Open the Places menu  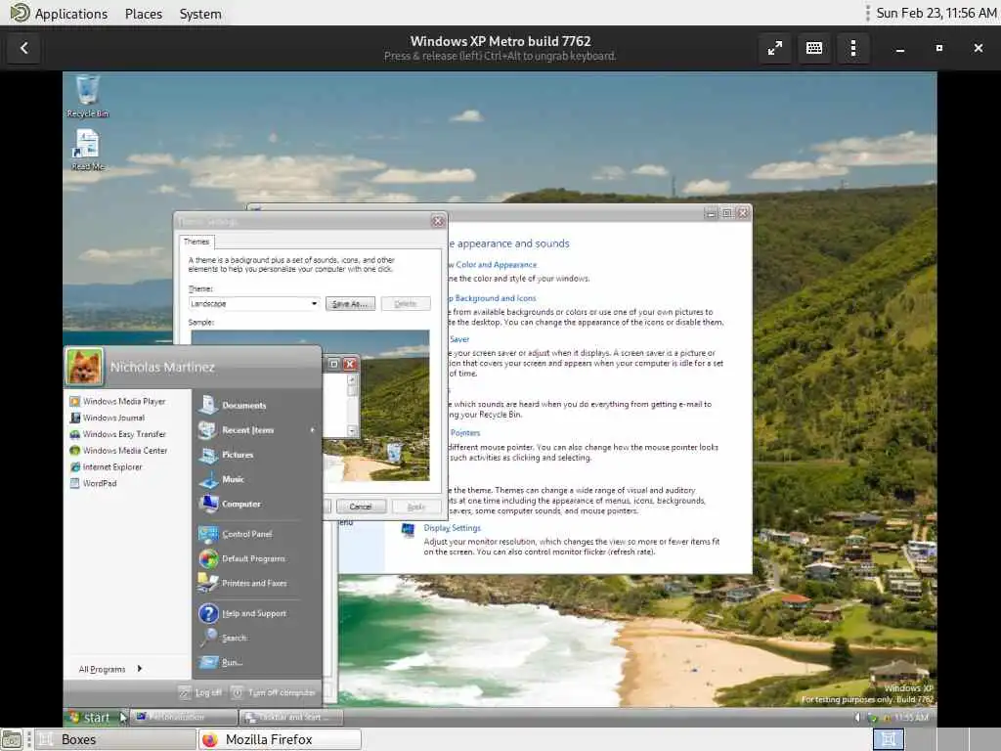(144, 14)
